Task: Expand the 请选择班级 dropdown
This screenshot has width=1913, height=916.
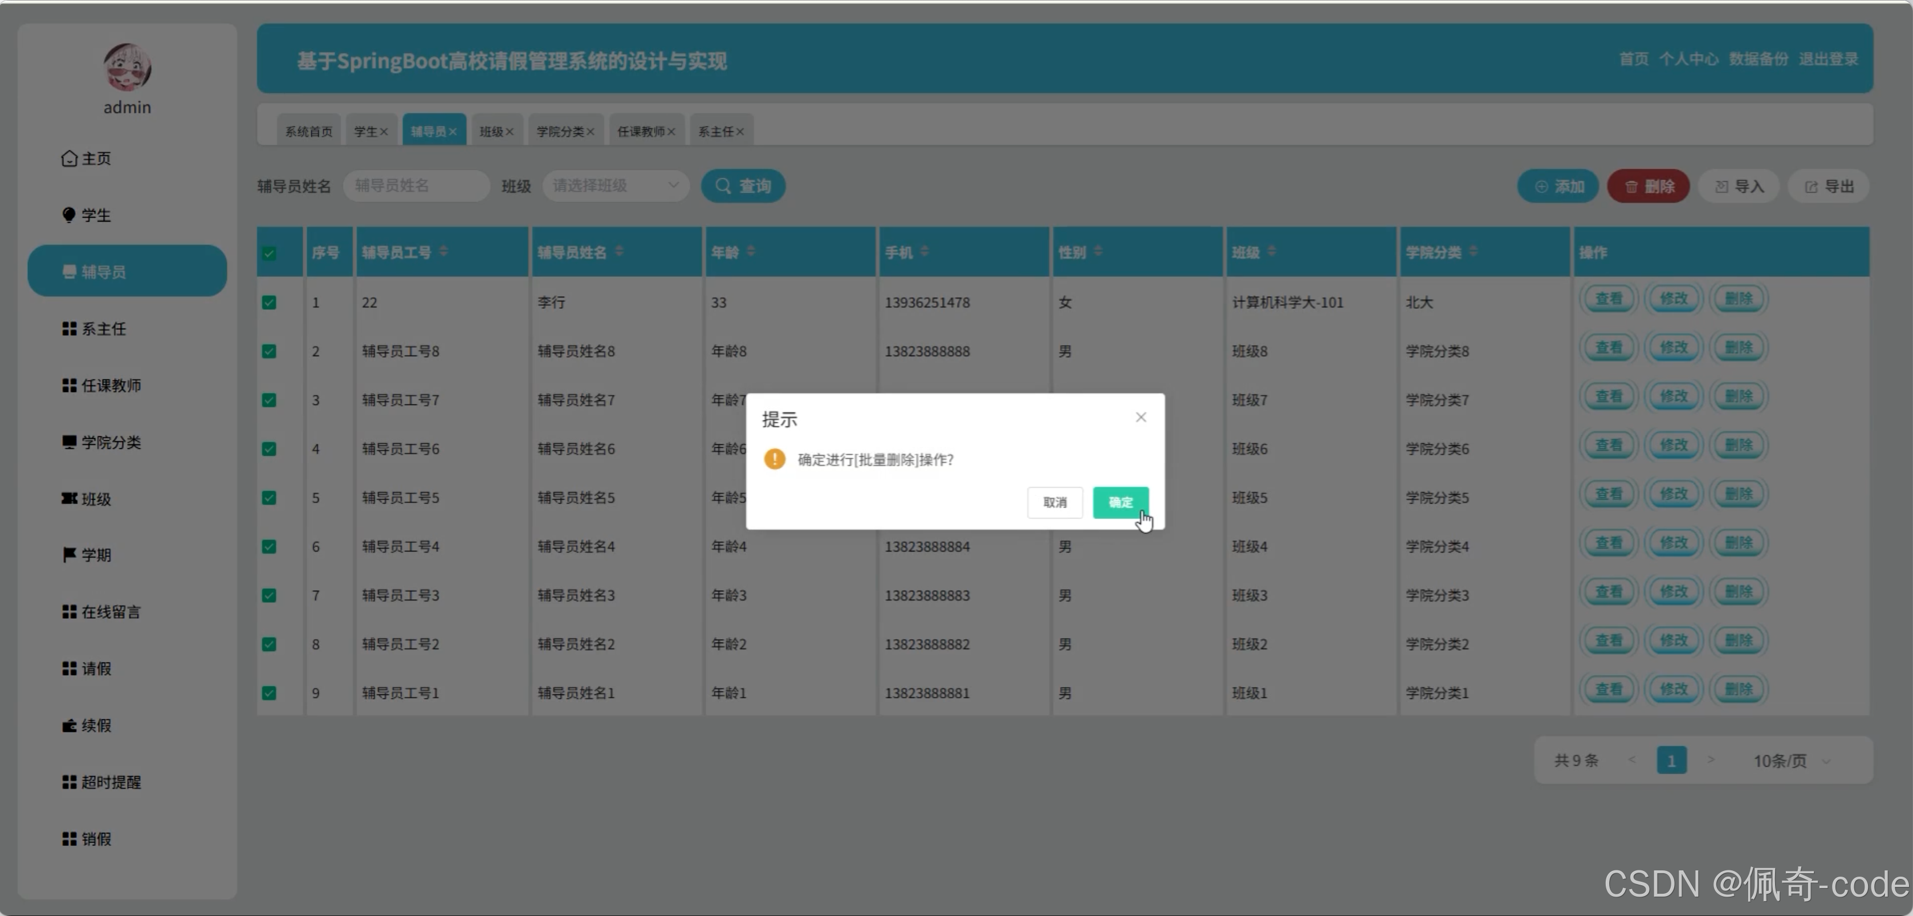Action: pyautogui.click(x=615, y=186)
